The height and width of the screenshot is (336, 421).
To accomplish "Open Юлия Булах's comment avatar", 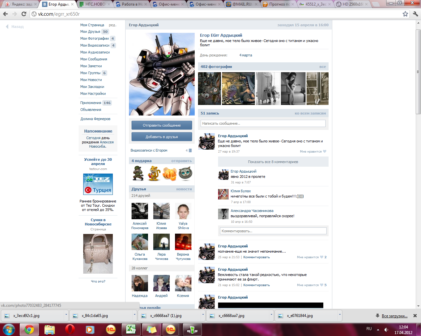I will 223,194.
